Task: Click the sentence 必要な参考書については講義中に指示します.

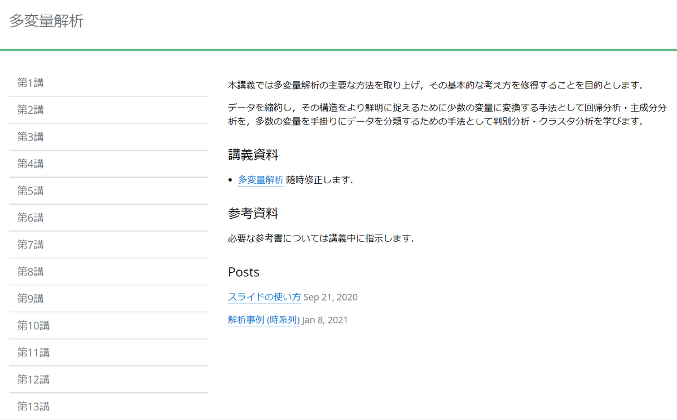Action: 321,238
